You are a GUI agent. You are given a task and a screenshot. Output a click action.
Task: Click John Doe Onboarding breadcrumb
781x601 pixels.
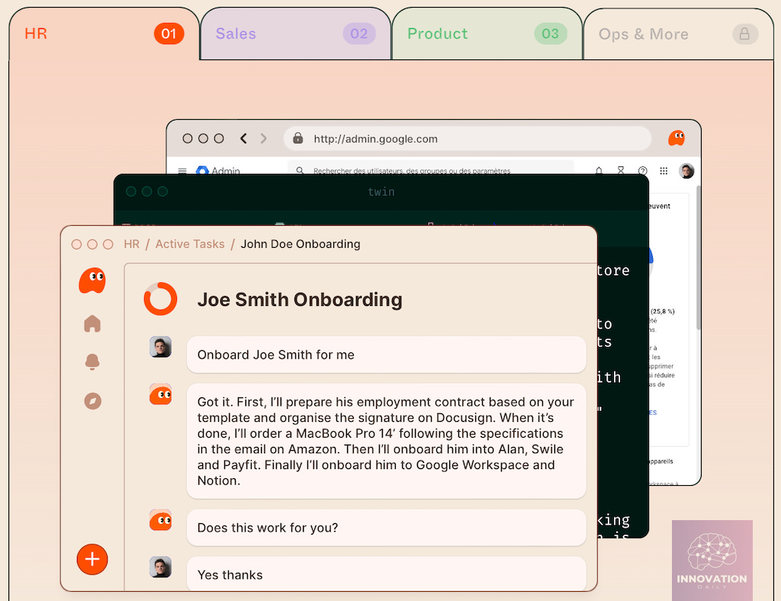click(x=301, y=244)
